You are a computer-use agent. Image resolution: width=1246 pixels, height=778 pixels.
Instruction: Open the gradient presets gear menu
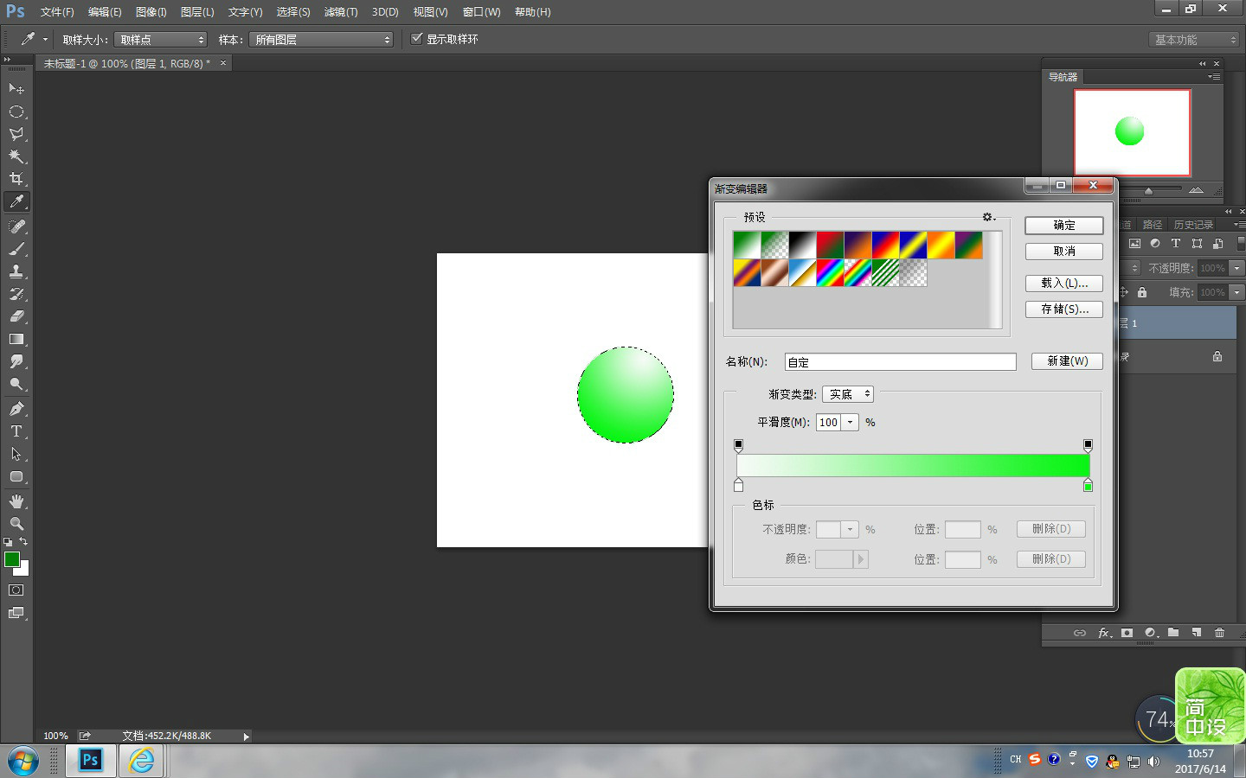[x=988, y=217]
